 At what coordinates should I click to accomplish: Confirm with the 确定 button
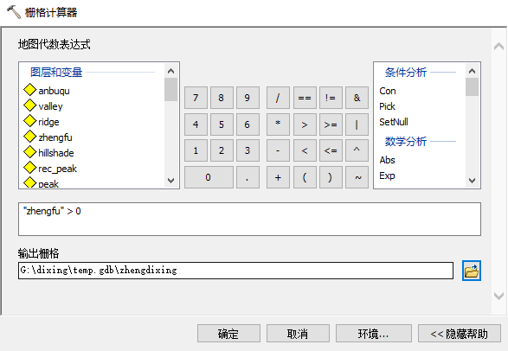pyautogui.click(x=228, y=334)
